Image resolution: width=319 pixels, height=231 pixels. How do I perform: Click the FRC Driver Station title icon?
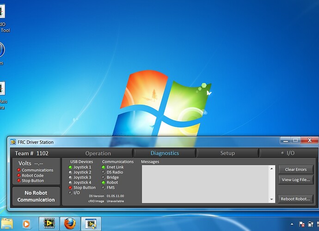(13, 142)
